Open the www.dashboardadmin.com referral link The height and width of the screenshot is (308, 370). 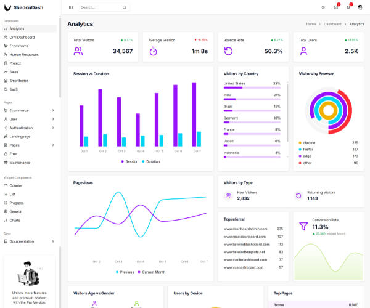(x=245, y=229)
